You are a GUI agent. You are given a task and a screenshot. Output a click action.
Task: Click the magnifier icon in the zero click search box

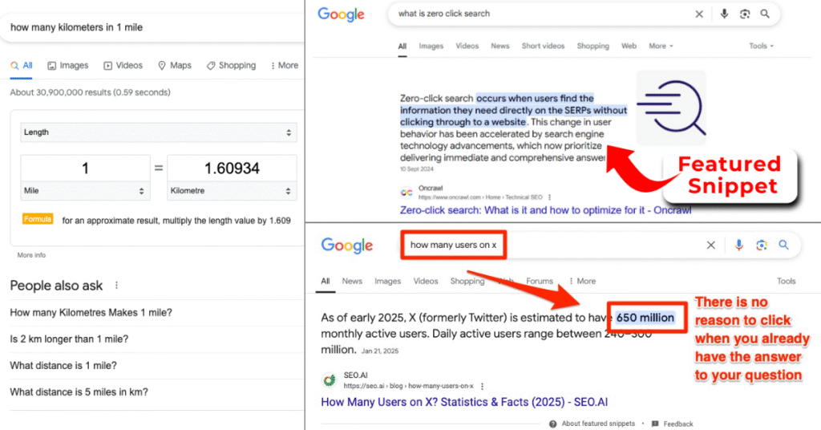tap(765, 14)
